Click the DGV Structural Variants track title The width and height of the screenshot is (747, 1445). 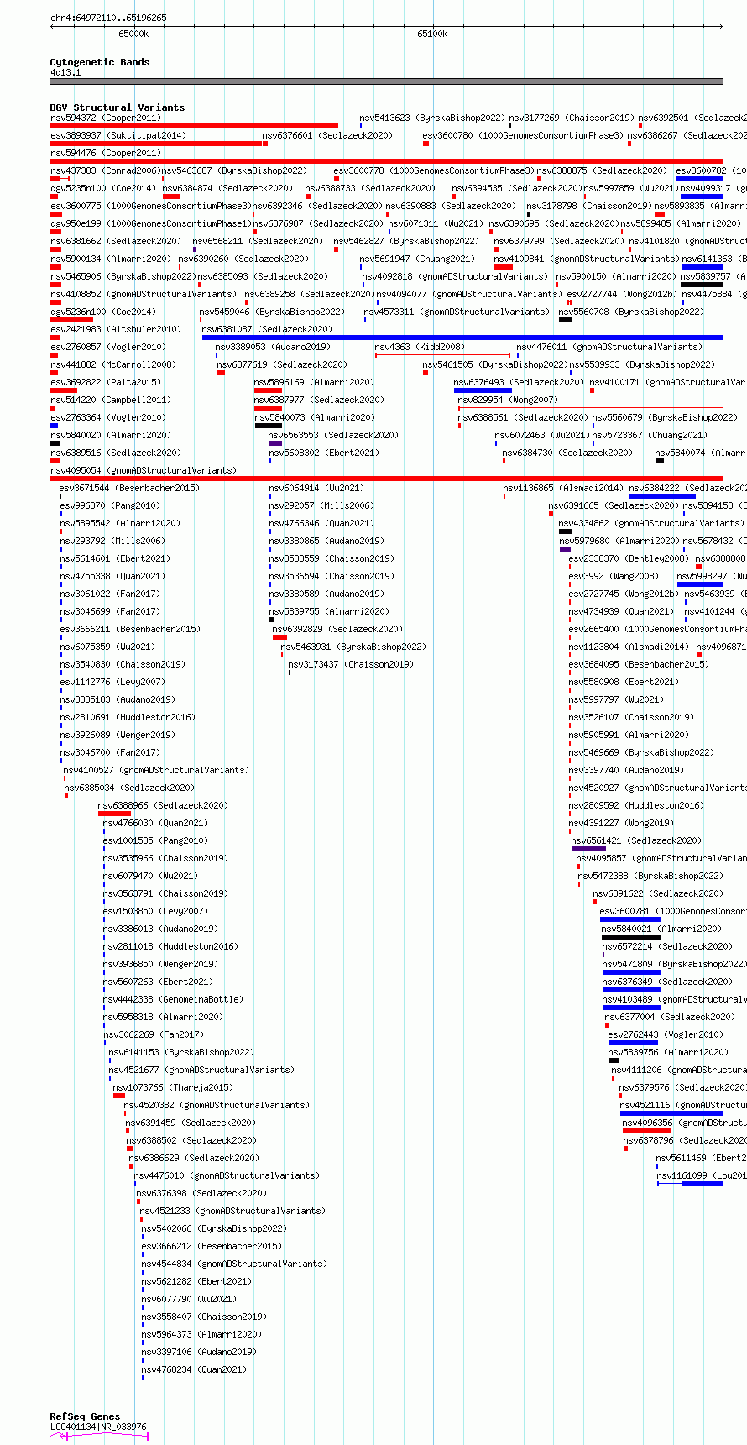[118, 107]
